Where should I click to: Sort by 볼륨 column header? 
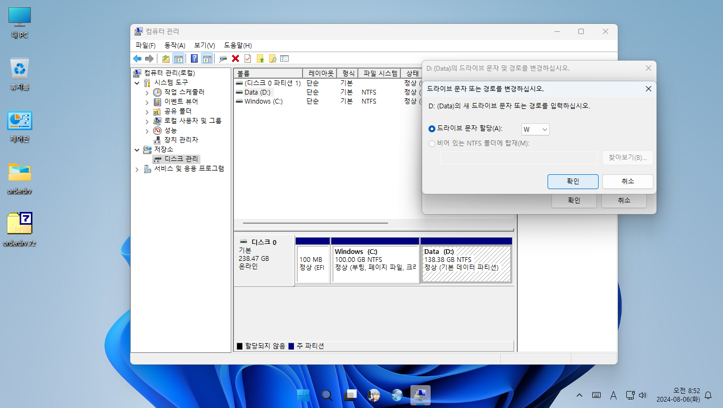[x=268, y=73]
